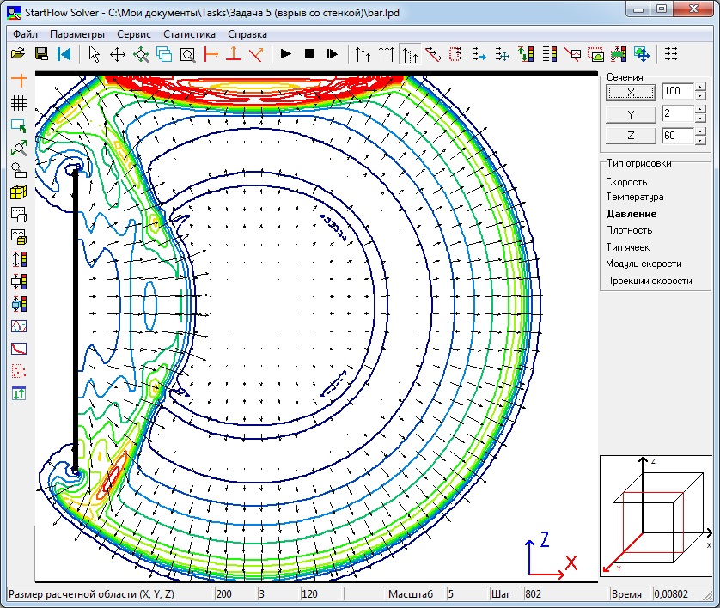Viewport: 720px width, 608px height.
Task: Click the red dotted square points icon
Action: click(19, 371)
